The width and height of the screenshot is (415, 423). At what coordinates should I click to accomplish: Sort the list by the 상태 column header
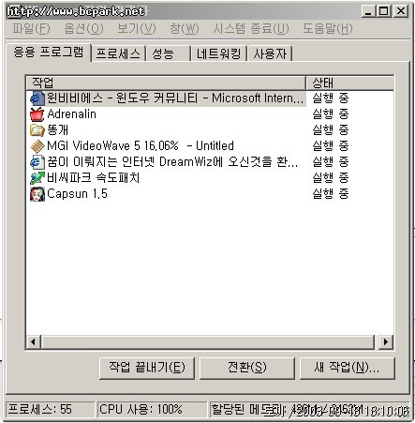click(349, 83)
